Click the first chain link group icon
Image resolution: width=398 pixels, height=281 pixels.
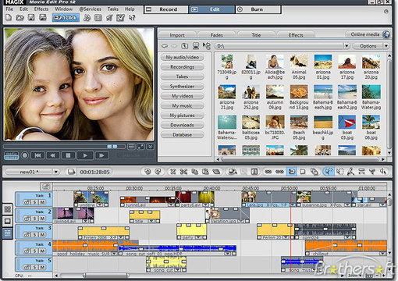pyautogui.click(x=268, y=172)
